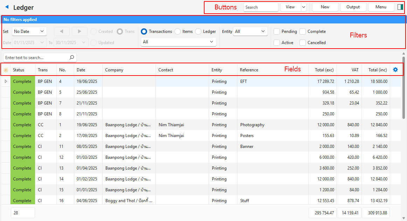The height and width of the screenshot is (221, 407).
Task: Open the No Date set dropdown
Action: click(29, 31)
